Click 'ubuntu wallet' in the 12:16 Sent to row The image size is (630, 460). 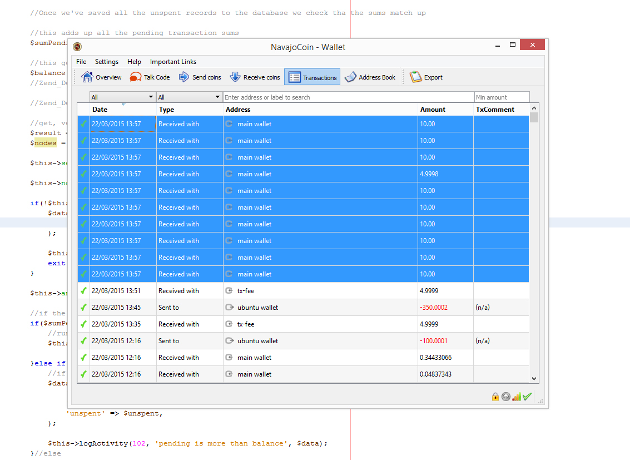tap(257, 340)
